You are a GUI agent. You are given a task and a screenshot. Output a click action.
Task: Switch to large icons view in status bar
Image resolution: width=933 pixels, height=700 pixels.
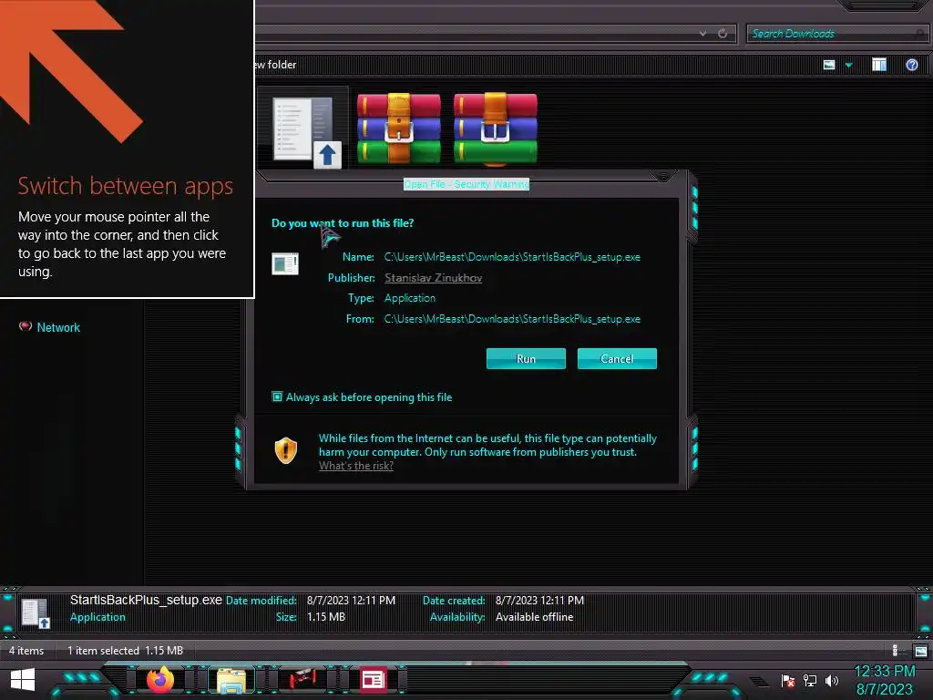[920, 651]
